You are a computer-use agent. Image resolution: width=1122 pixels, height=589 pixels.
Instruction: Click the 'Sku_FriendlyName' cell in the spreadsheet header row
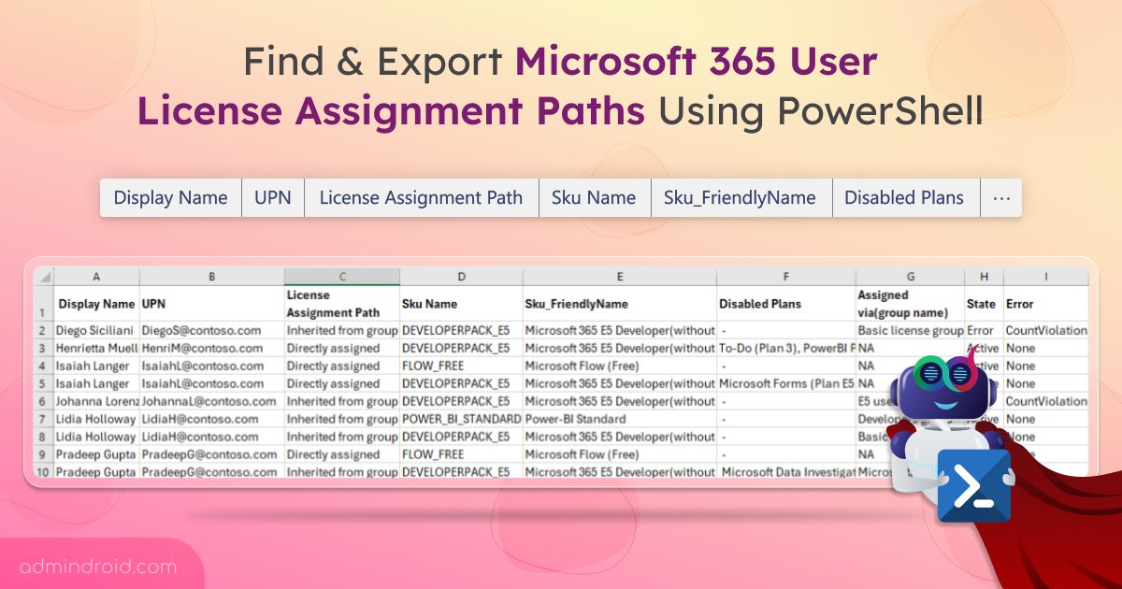[620, 304]
